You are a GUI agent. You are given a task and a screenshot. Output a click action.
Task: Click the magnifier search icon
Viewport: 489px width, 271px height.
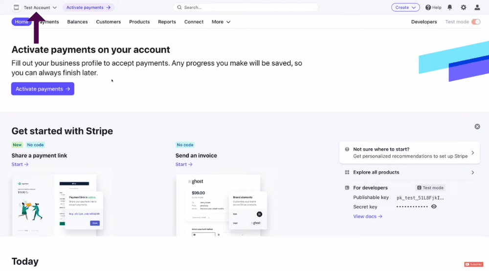(179, 7)
